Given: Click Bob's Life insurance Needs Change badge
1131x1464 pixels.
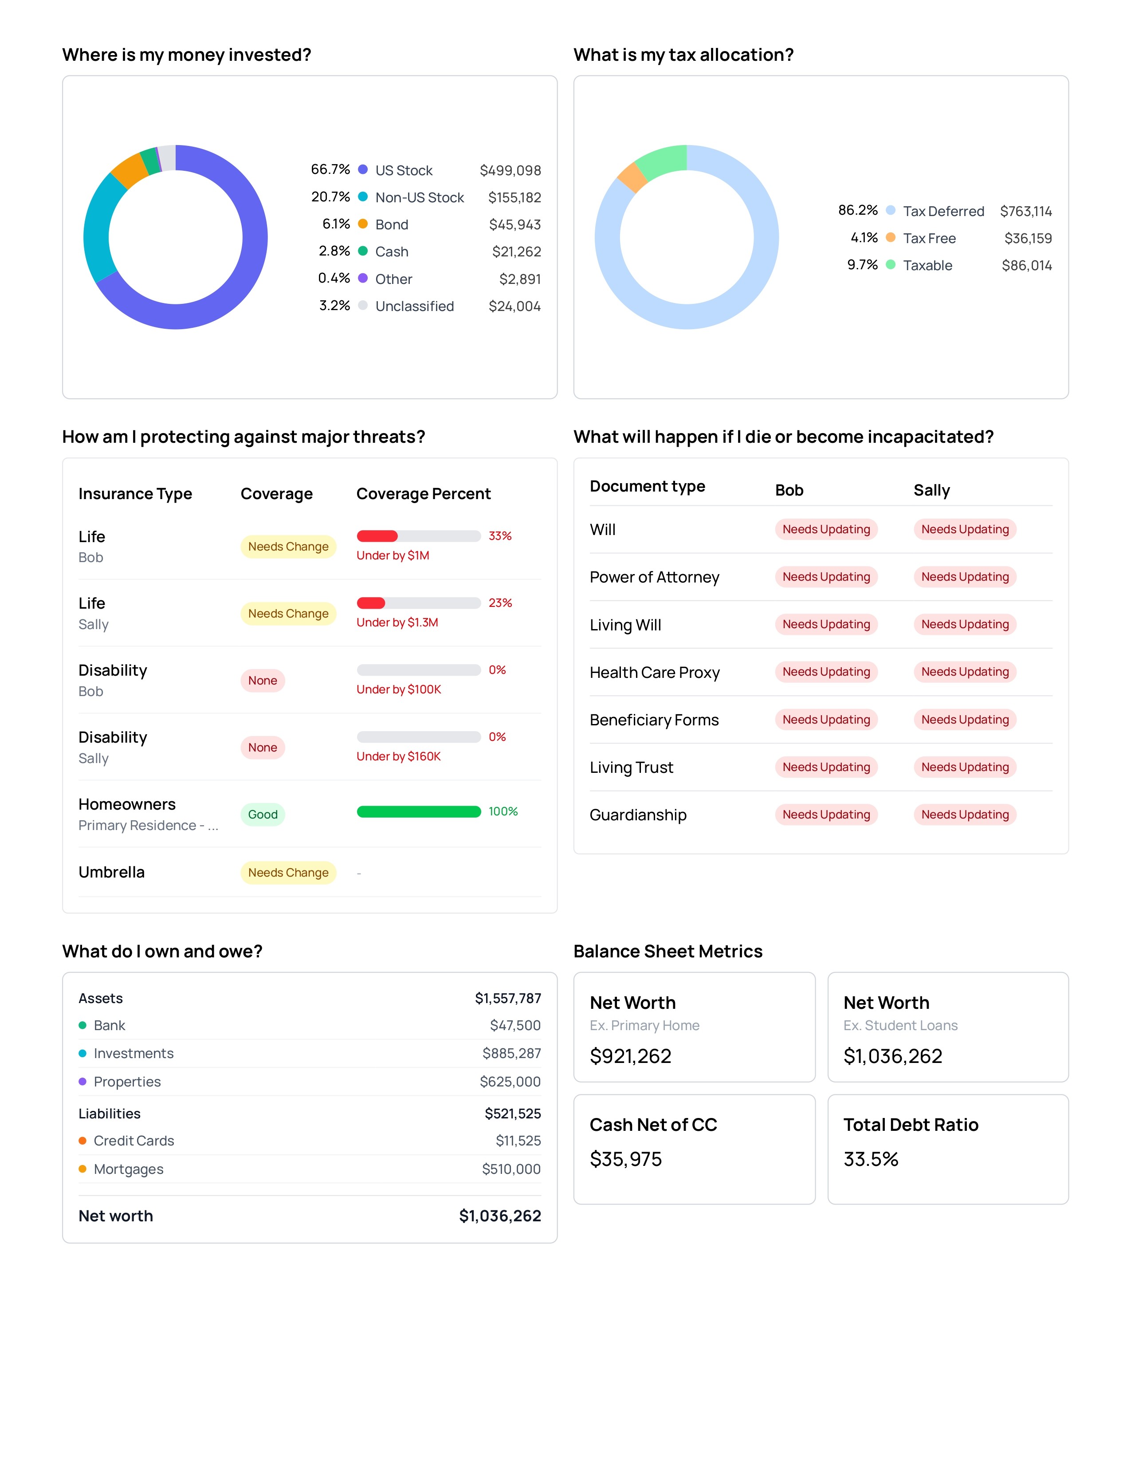Looking at the screenshot, I should (288, 546).
